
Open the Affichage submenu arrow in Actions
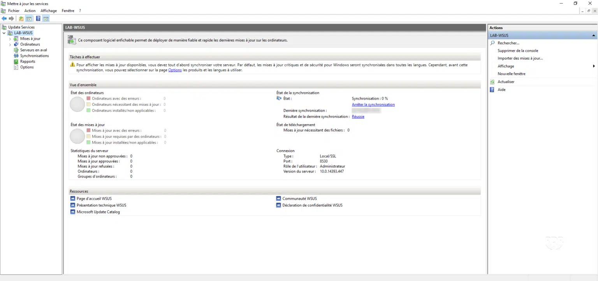pos(594,66)
